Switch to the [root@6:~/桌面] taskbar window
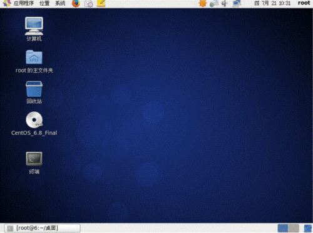This screenshot has height=233, width=313. [43, 228]
